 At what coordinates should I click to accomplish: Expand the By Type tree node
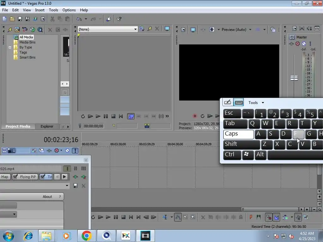click(x=10, y=47)
